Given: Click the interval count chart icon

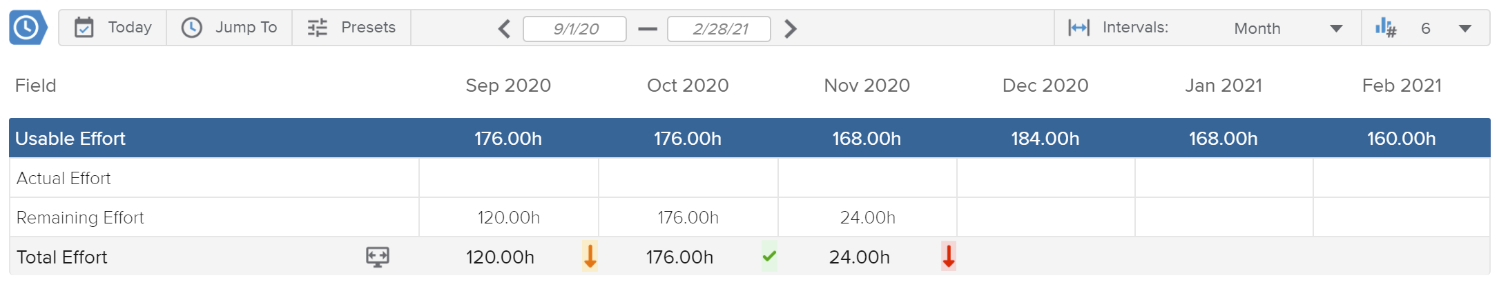Looking at the screenshot, I should click(1385, 28).
